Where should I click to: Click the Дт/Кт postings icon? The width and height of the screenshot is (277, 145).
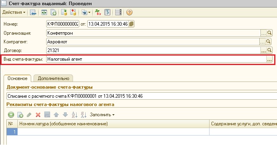pyautogui.click(x=98, y=12)
